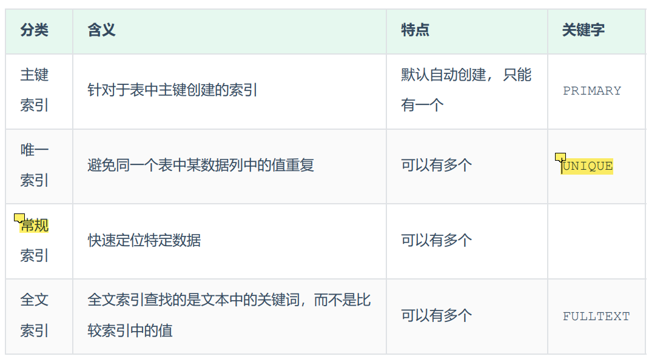Select the FULLTEXT keyword text
Screen dimensions: 666x362
pyautogui.click(x=596, y=317)
